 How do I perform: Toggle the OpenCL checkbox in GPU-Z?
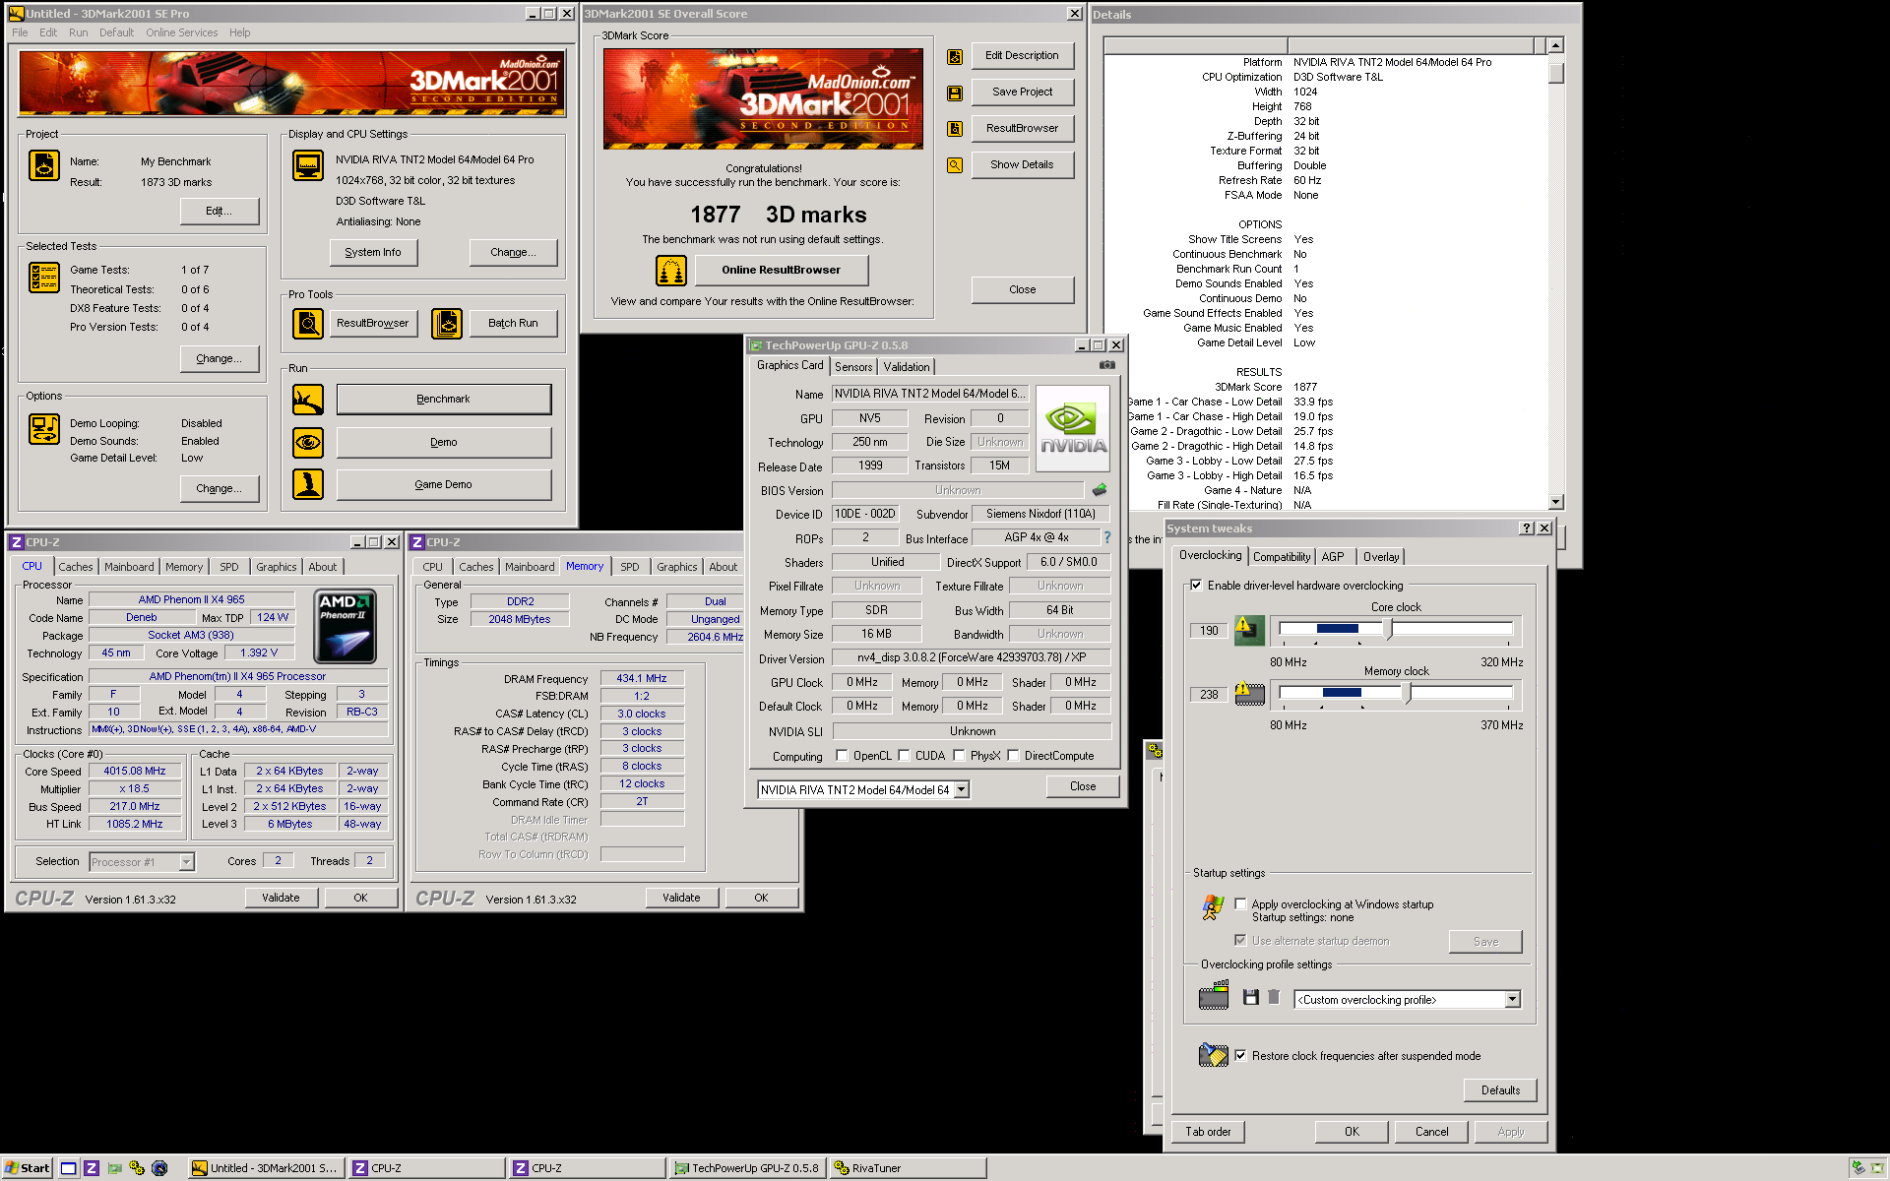point(842,756)
